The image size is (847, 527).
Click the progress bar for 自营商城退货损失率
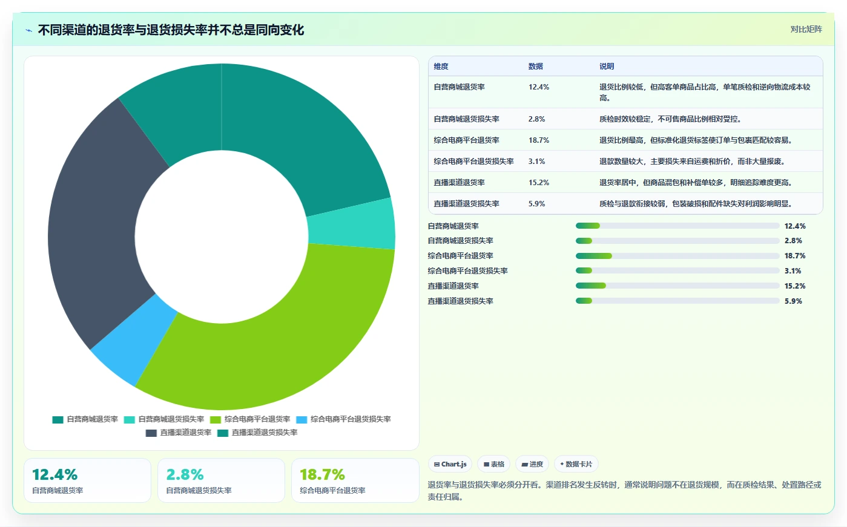click(677, 241)
